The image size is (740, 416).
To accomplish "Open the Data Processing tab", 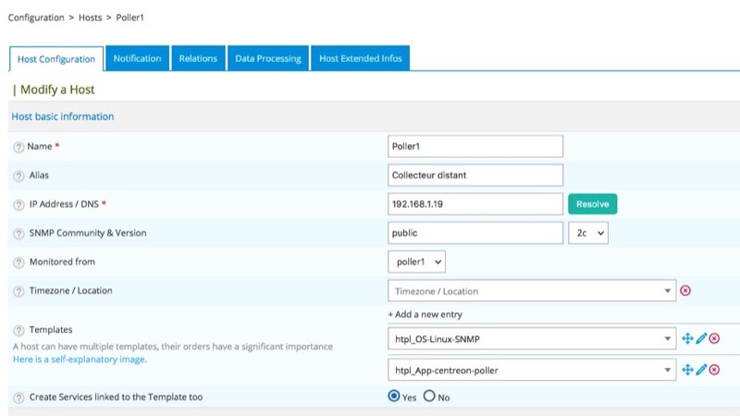I will point(267,58).
